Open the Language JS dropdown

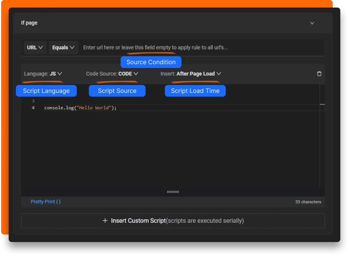[x=43, y=74]
